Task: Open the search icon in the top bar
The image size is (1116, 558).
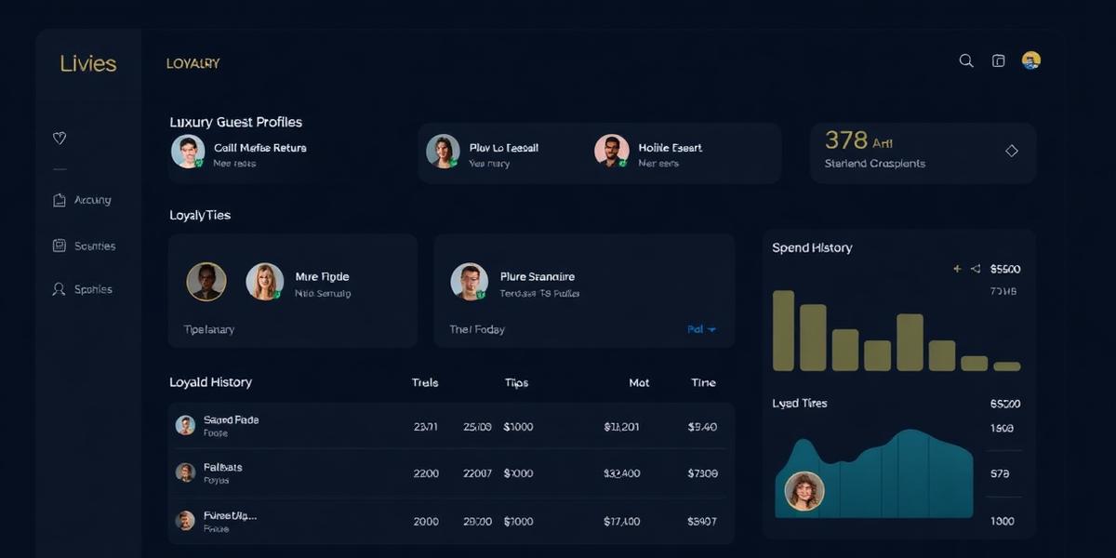Action: (966, 60)
